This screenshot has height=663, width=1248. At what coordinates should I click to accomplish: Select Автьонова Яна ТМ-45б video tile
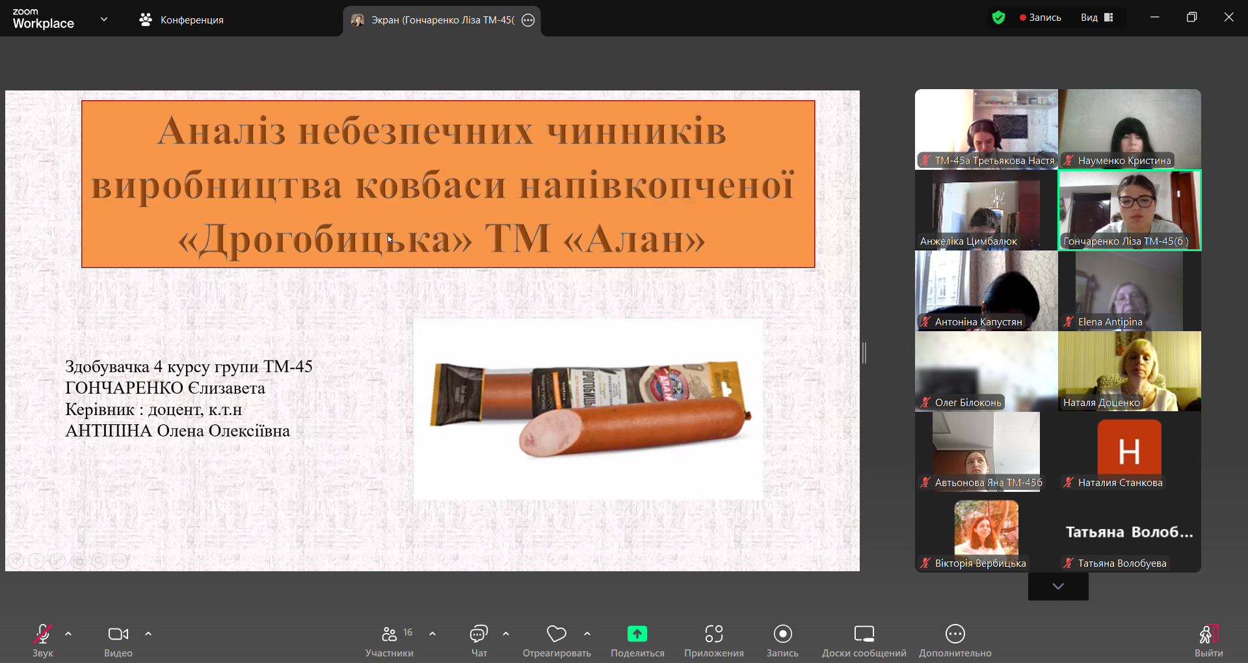pyautogui.click(x=987, y=452)
